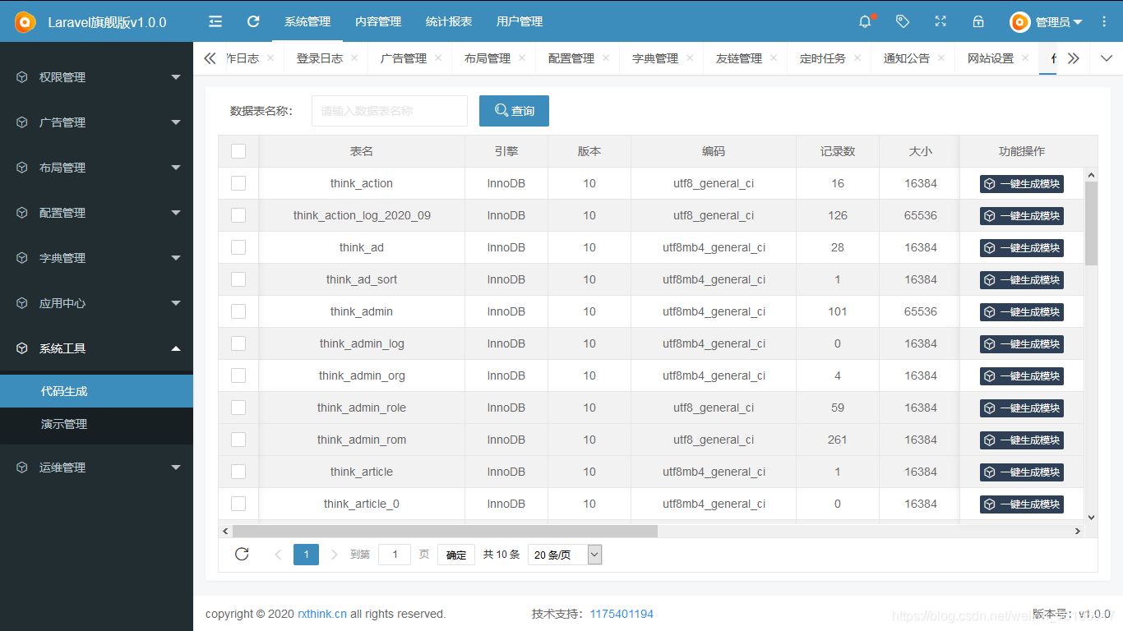Go to previous page arrow
Screen dimensions: 1123x631
pyautogui.click(x=278, y=555)
